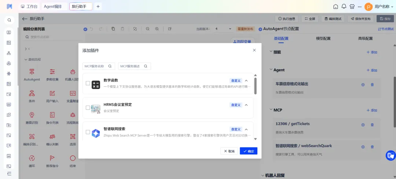Switch to the 模型配置 tab
The height and width of the screenshot is (179, 396).
(323, 38)
